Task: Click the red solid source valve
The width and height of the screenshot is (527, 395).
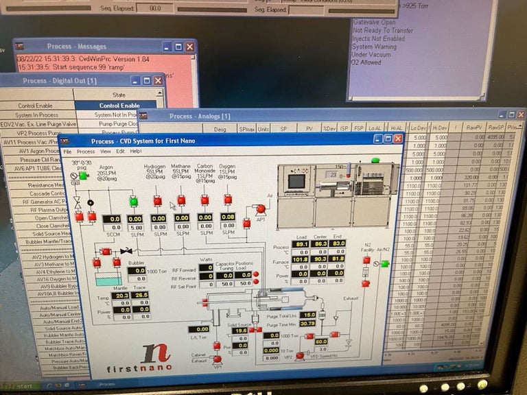Action: pos(255,329)
